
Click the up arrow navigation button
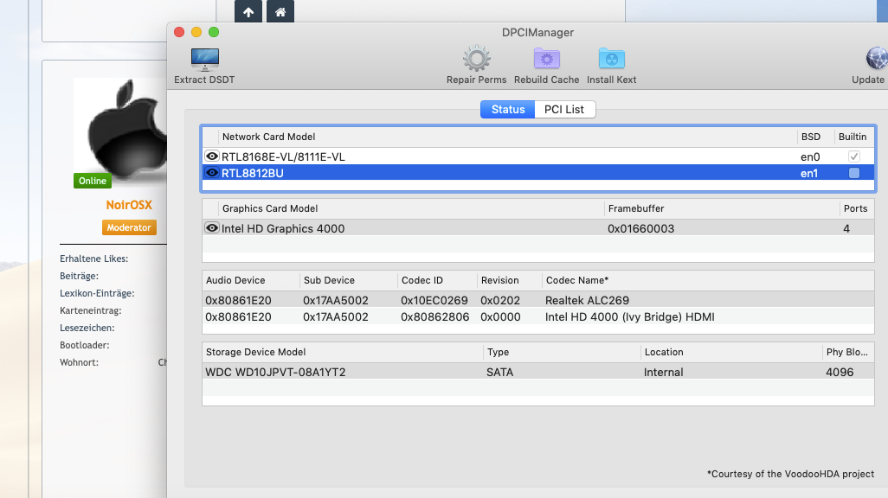248,12
